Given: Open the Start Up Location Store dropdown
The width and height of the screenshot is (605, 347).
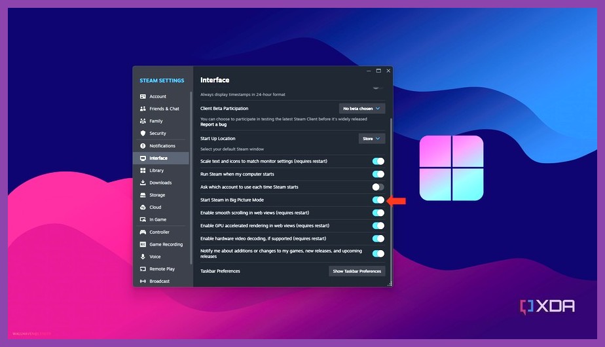Looking at the screenshot, I should coord(371,139).
